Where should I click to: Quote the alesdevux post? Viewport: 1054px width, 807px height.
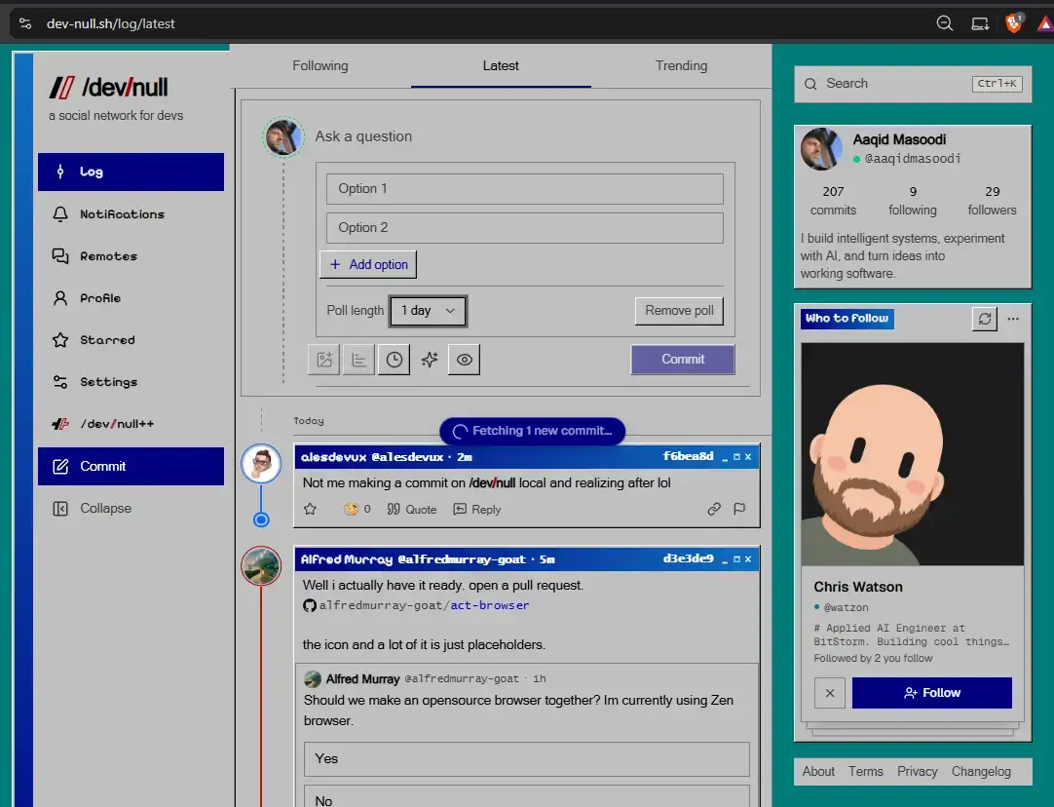[x=411, y=509]
